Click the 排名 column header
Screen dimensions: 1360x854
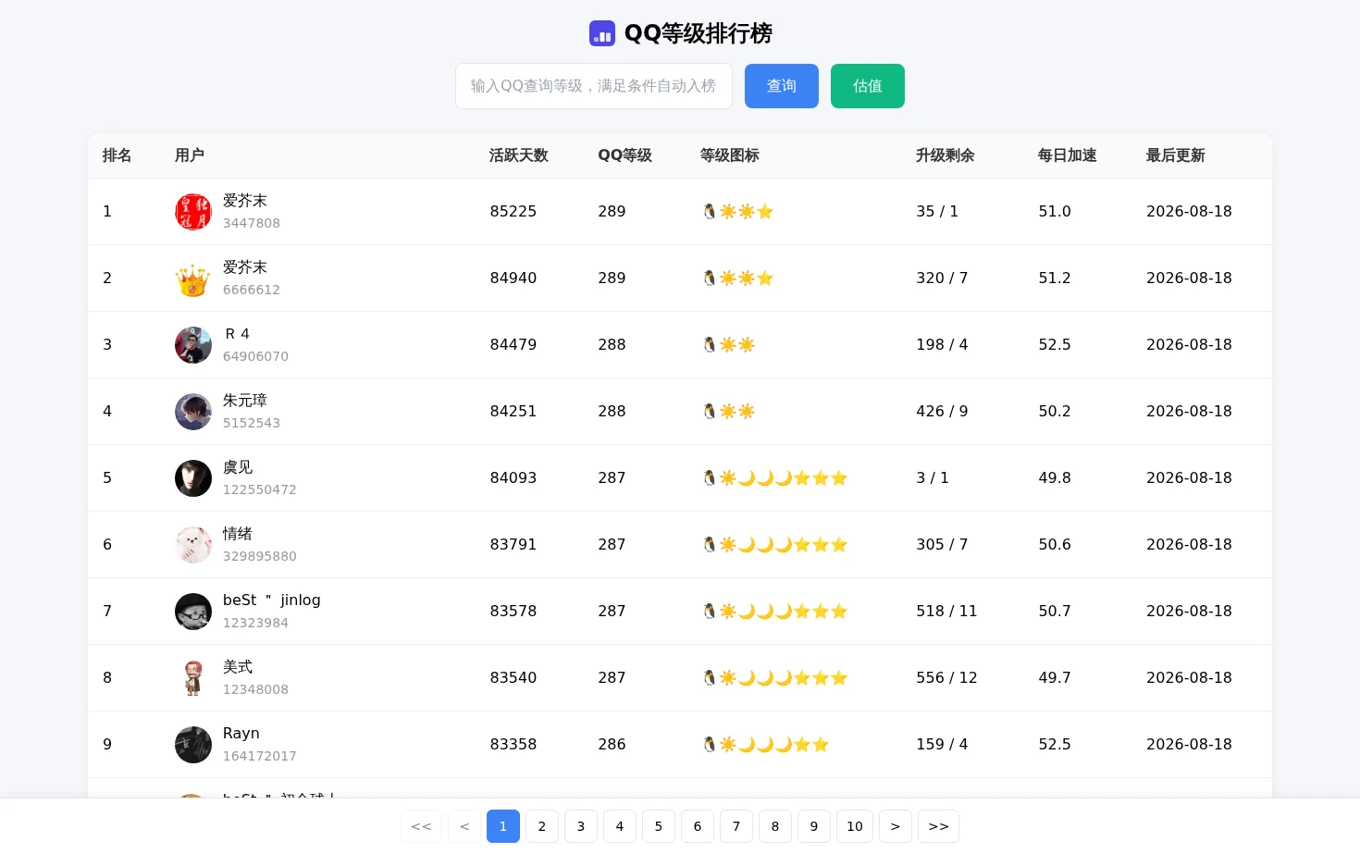click(x=117, y=155)
